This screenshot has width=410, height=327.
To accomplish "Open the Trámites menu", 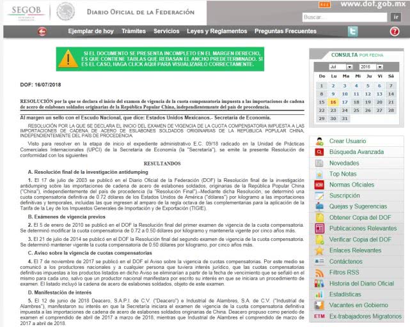I will click(134, 31).
